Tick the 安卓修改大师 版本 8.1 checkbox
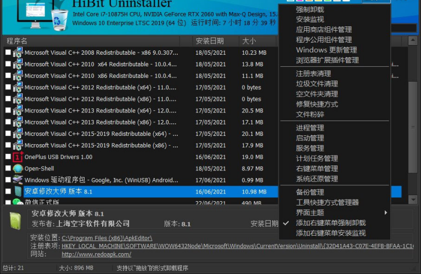The width and height of the screenshot is (421, 274). (8, 191)
